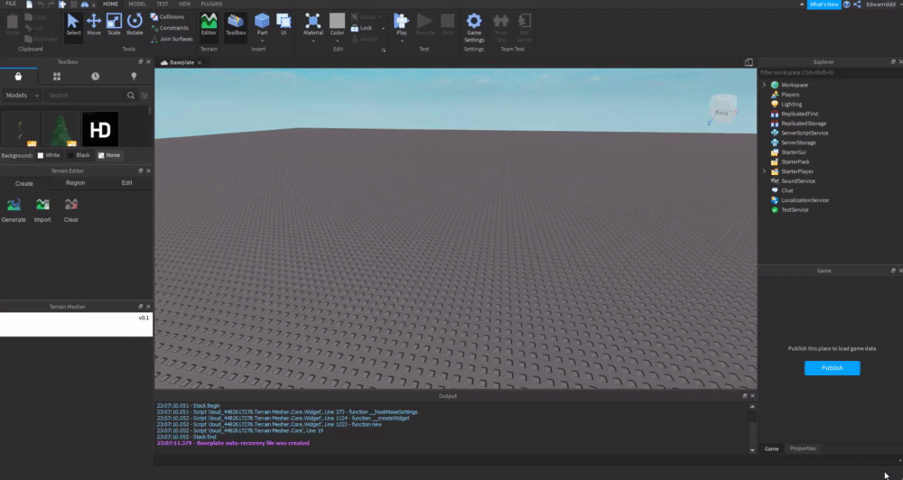
Task: Select ReplicatedStorage in Explorer
Action: [804, 124]
